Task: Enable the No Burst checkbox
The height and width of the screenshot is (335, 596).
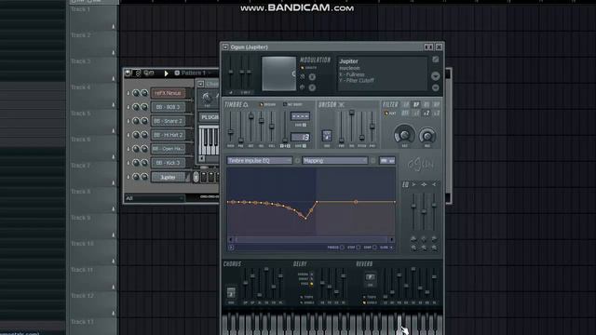Action: point(285,104)
